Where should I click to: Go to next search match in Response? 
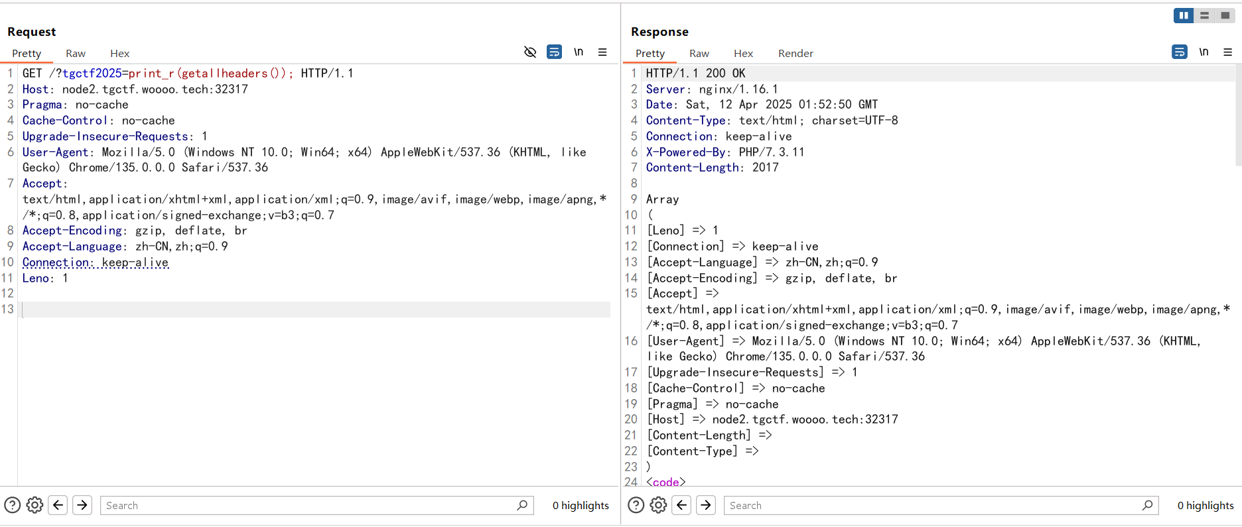(706, 505)
